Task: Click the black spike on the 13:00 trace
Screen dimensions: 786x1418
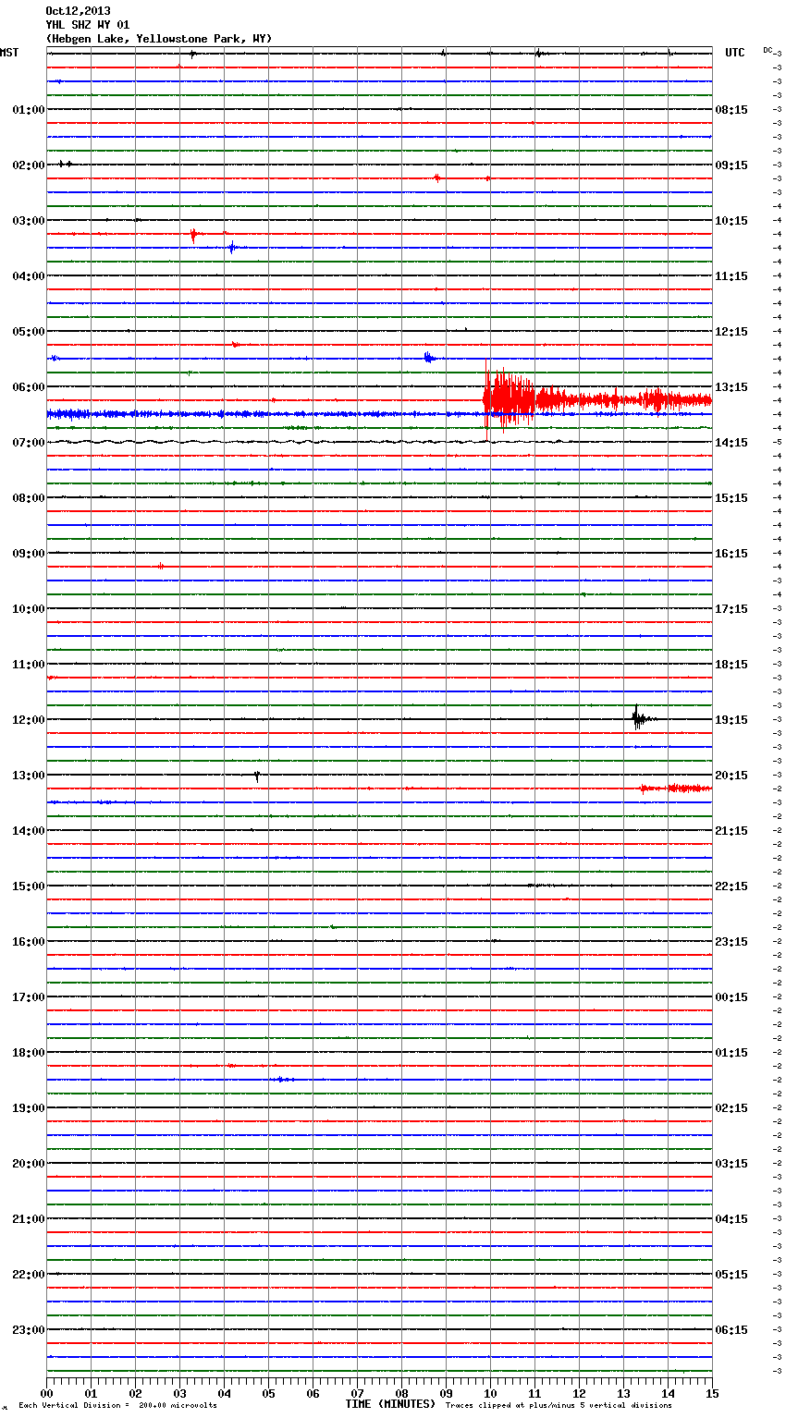Action: click(x=257, y=776)
